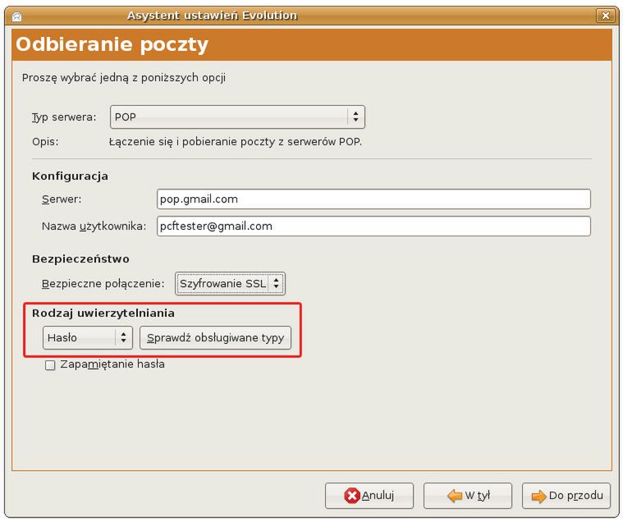The image size is (623, 522).
Task: Click the Proszę wybrać jedną z poniższych opcji text
Action: [x=124, y=77]
